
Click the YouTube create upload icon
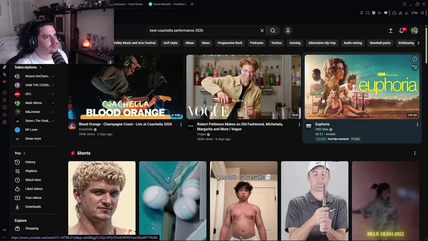pyautogui.click(x=391, y=30)
